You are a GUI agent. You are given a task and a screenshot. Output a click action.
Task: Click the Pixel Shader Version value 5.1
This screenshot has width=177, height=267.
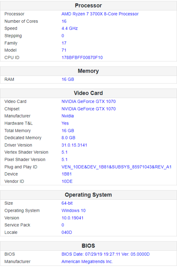pos(65,159)
